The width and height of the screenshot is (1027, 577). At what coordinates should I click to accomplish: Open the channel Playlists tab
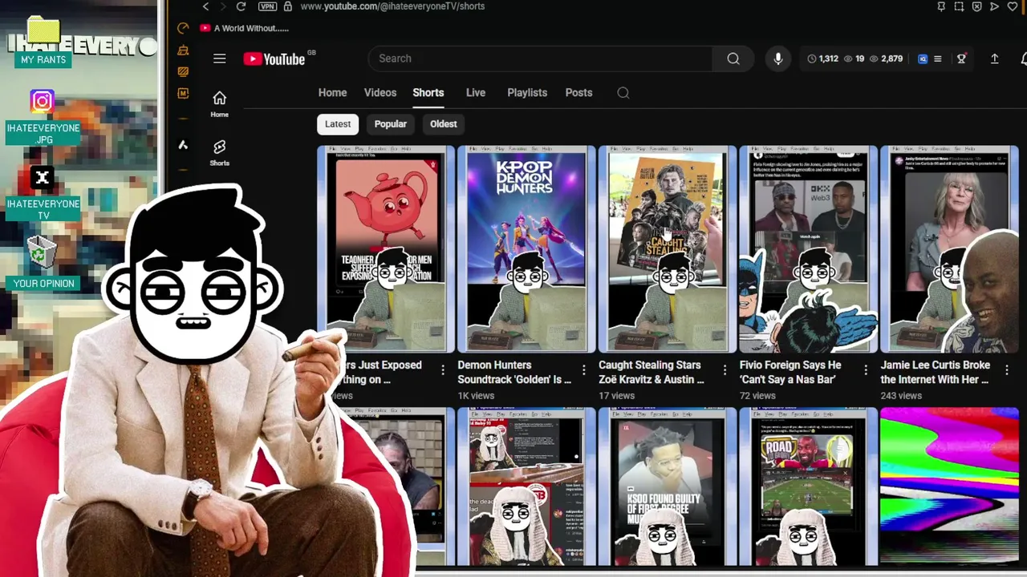(527, 92)
